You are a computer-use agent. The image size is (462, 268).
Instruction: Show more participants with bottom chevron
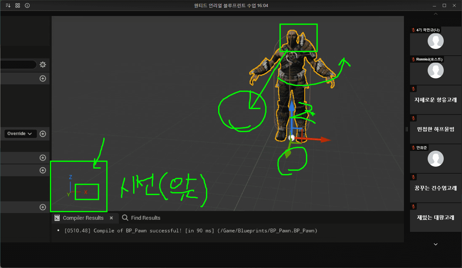(x=435, y=244)
